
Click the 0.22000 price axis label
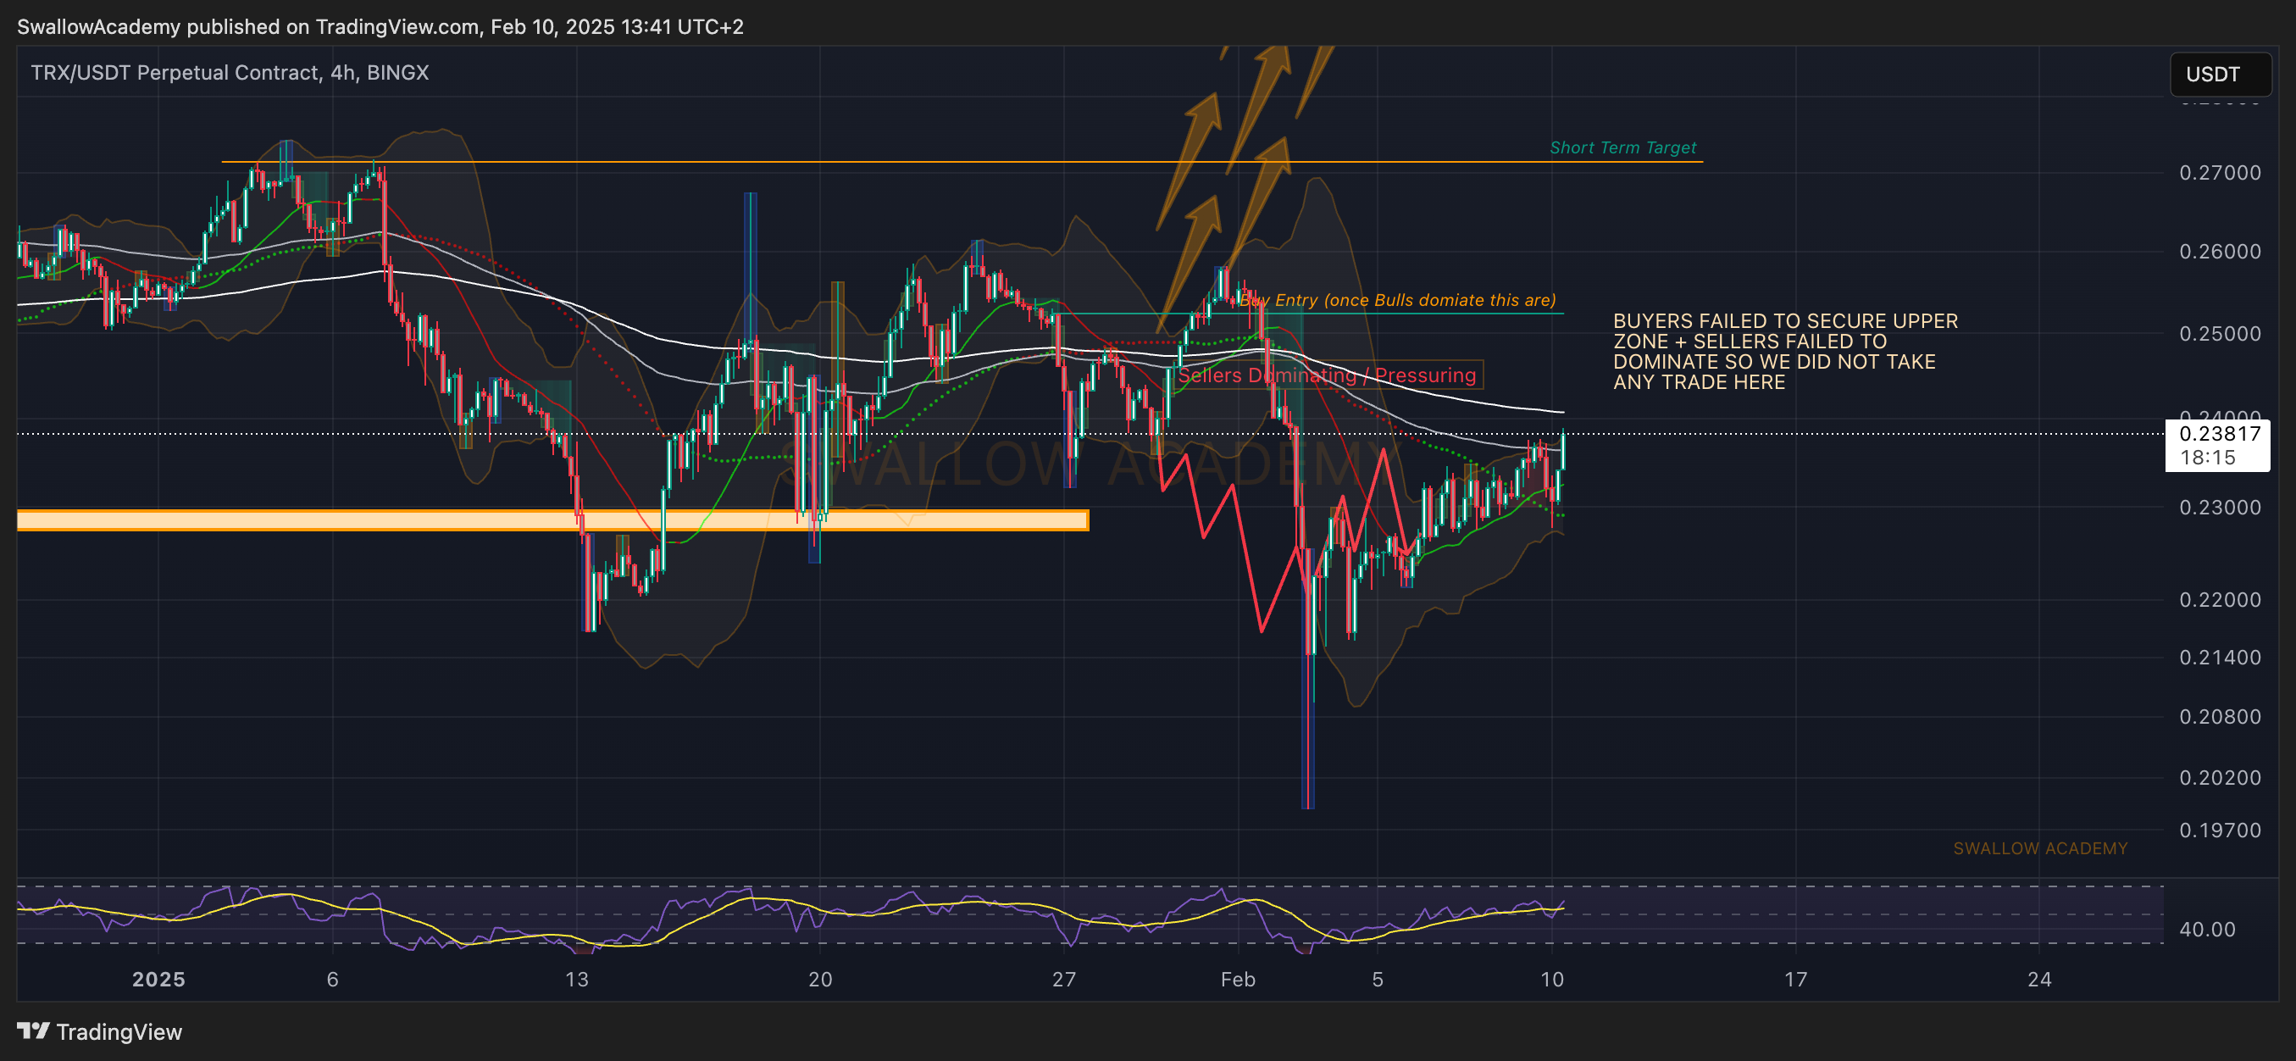coord(2220,600)
